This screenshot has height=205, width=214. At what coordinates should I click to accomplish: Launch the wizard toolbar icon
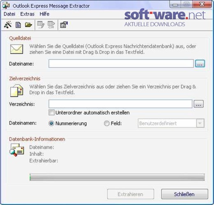[8, 25]
